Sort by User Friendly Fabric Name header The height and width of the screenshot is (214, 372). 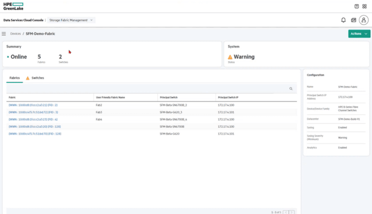(110, 98)
